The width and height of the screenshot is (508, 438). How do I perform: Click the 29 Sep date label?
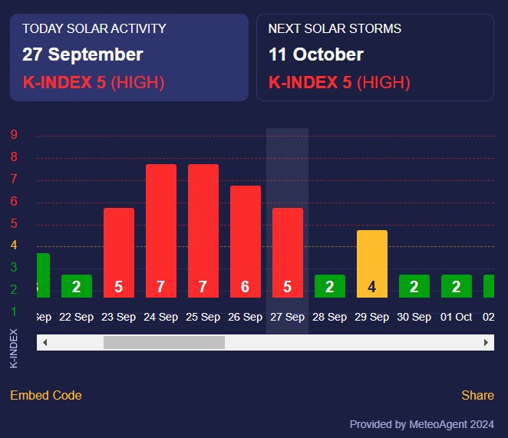372,317
